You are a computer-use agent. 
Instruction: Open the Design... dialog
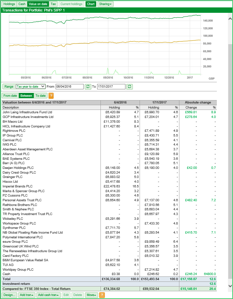9,295
